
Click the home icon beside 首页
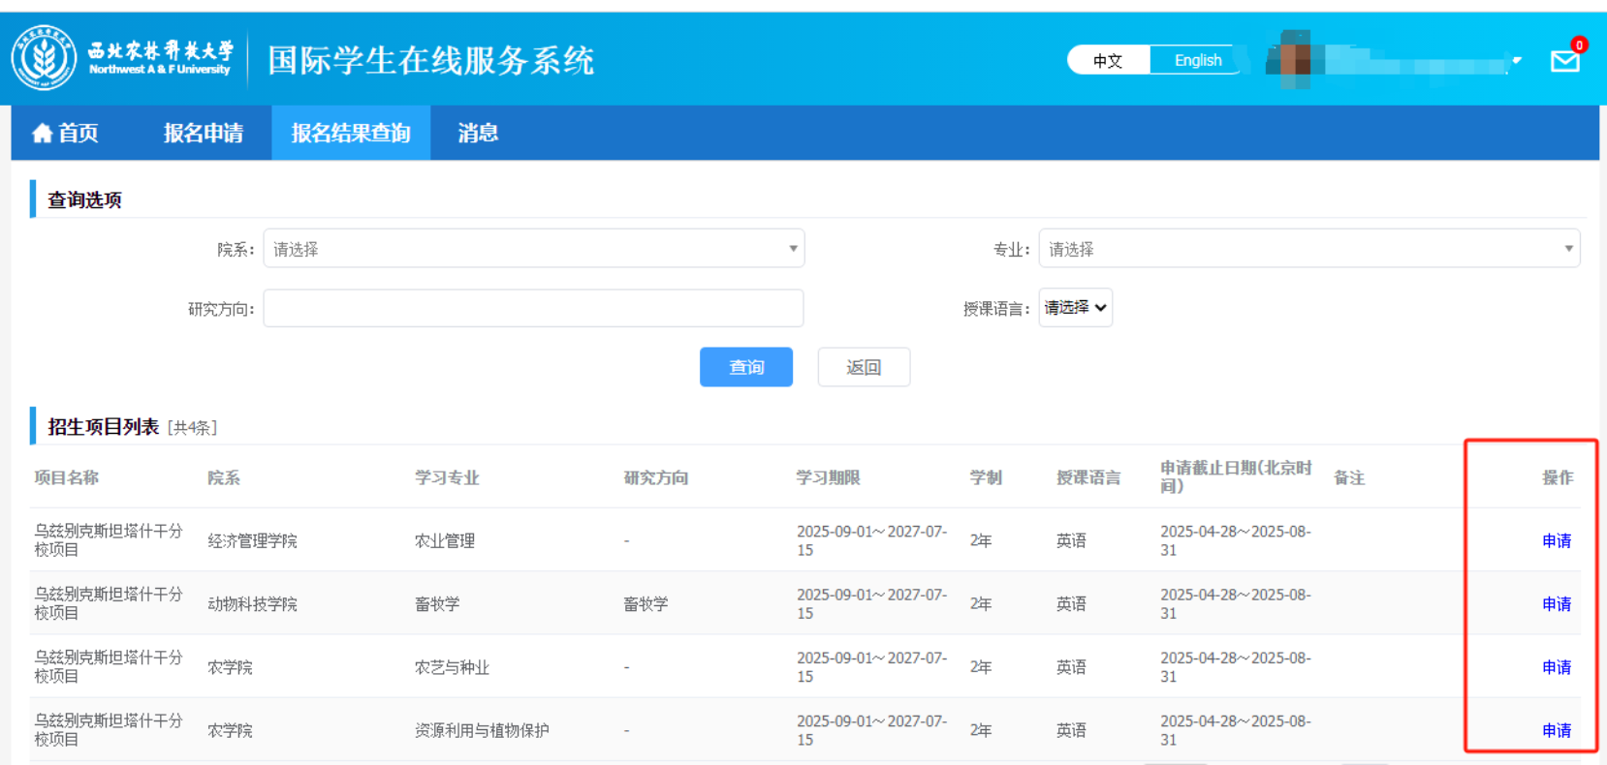pos(42,134)
